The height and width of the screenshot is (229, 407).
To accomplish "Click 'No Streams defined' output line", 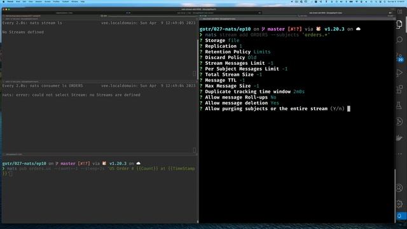I will click(23, 32).
